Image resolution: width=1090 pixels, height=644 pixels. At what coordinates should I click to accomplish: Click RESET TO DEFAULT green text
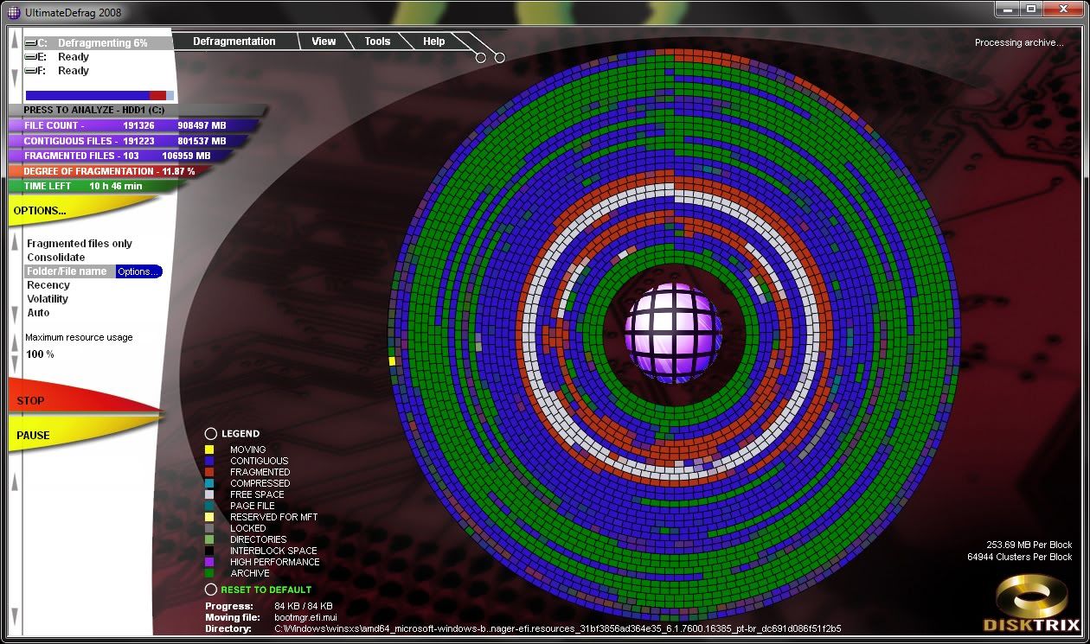click(x=266, y=590)
